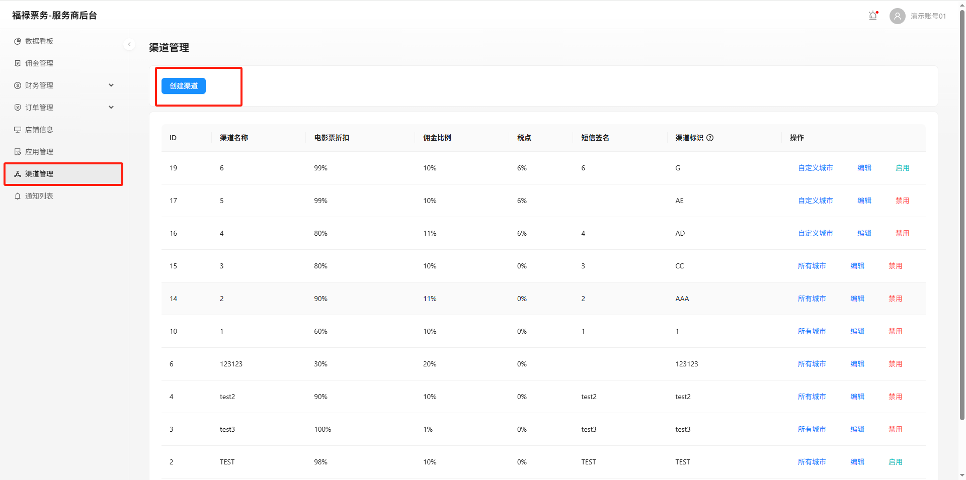
Task: Click the user avatar icon
Action: coord(897,16)
